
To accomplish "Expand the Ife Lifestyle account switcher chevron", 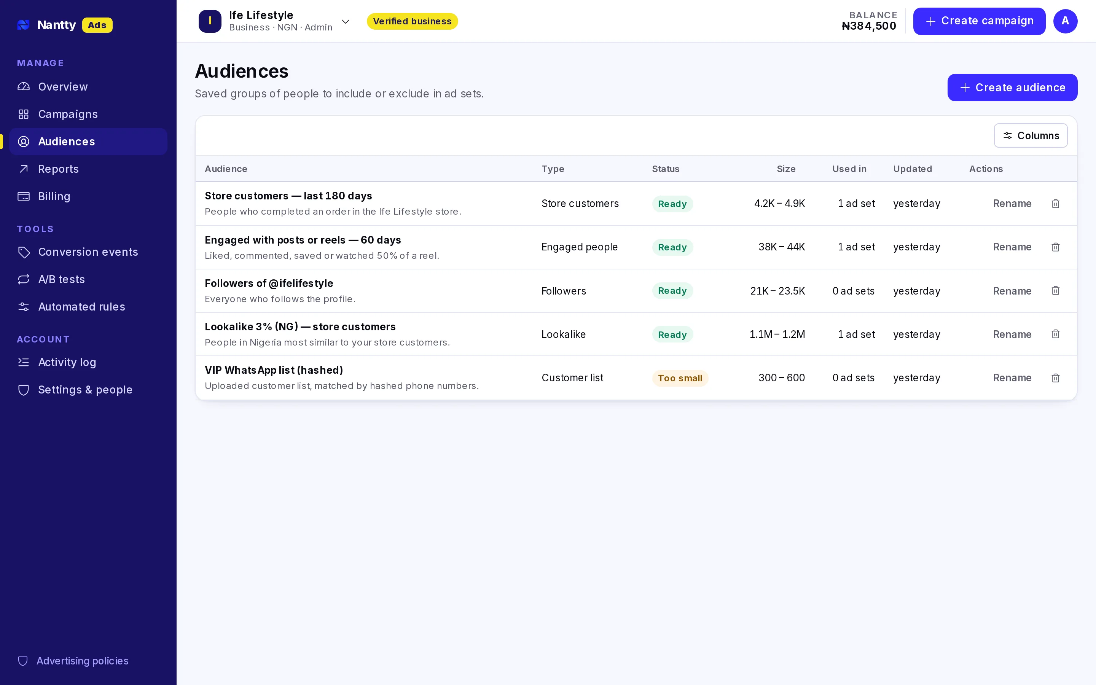I will (345, 21).
